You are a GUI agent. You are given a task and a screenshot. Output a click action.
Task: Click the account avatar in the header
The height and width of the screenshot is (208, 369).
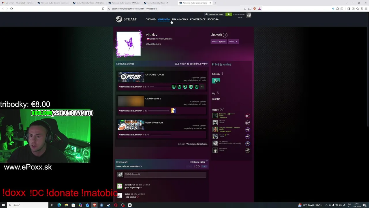point(249,15)
